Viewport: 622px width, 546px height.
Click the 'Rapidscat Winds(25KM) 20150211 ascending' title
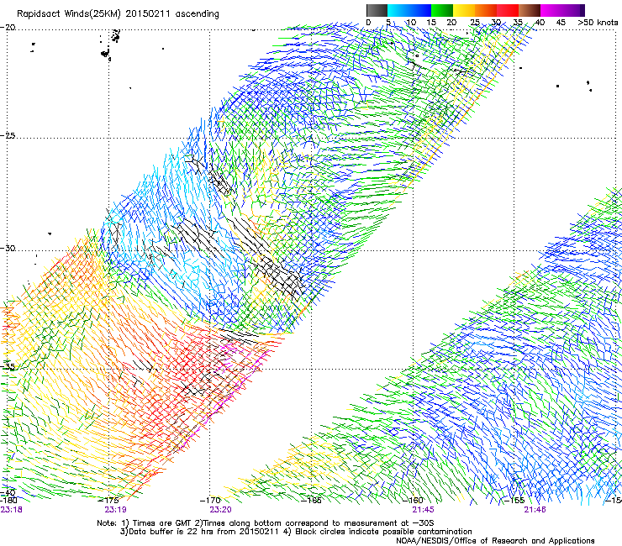coord(118,14)
